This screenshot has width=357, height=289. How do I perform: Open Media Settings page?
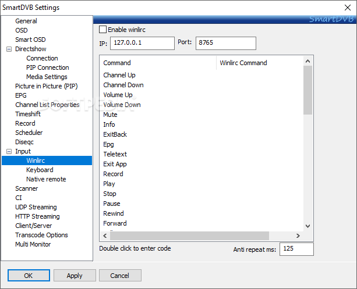click(47, 77)
